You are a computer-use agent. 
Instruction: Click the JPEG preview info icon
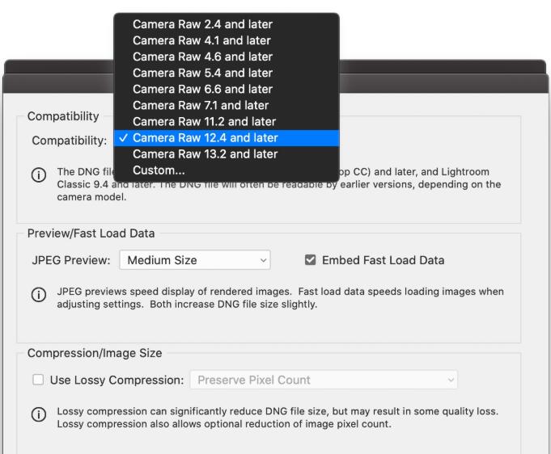(38, 296)
